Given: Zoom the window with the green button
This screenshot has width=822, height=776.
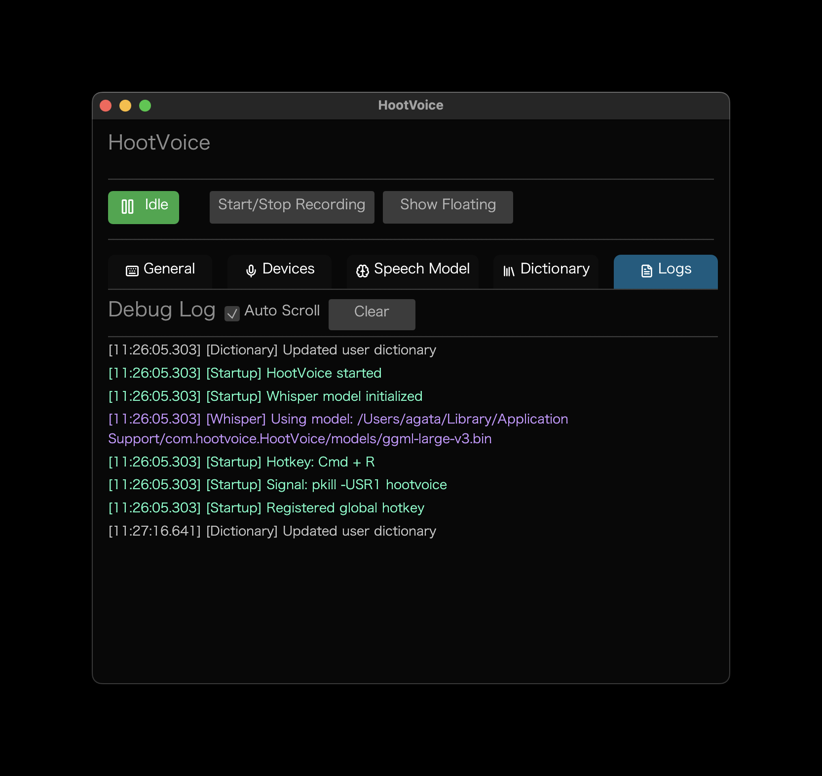Looking at the screenshot, I should coord(145,106).
